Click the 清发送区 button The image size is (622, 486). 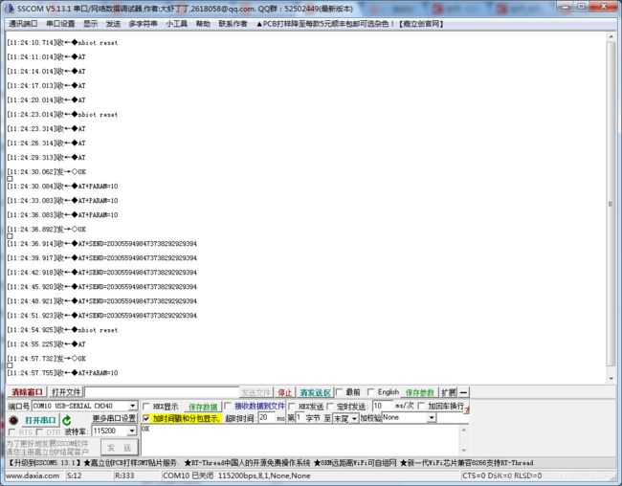(x=316, y=393)
